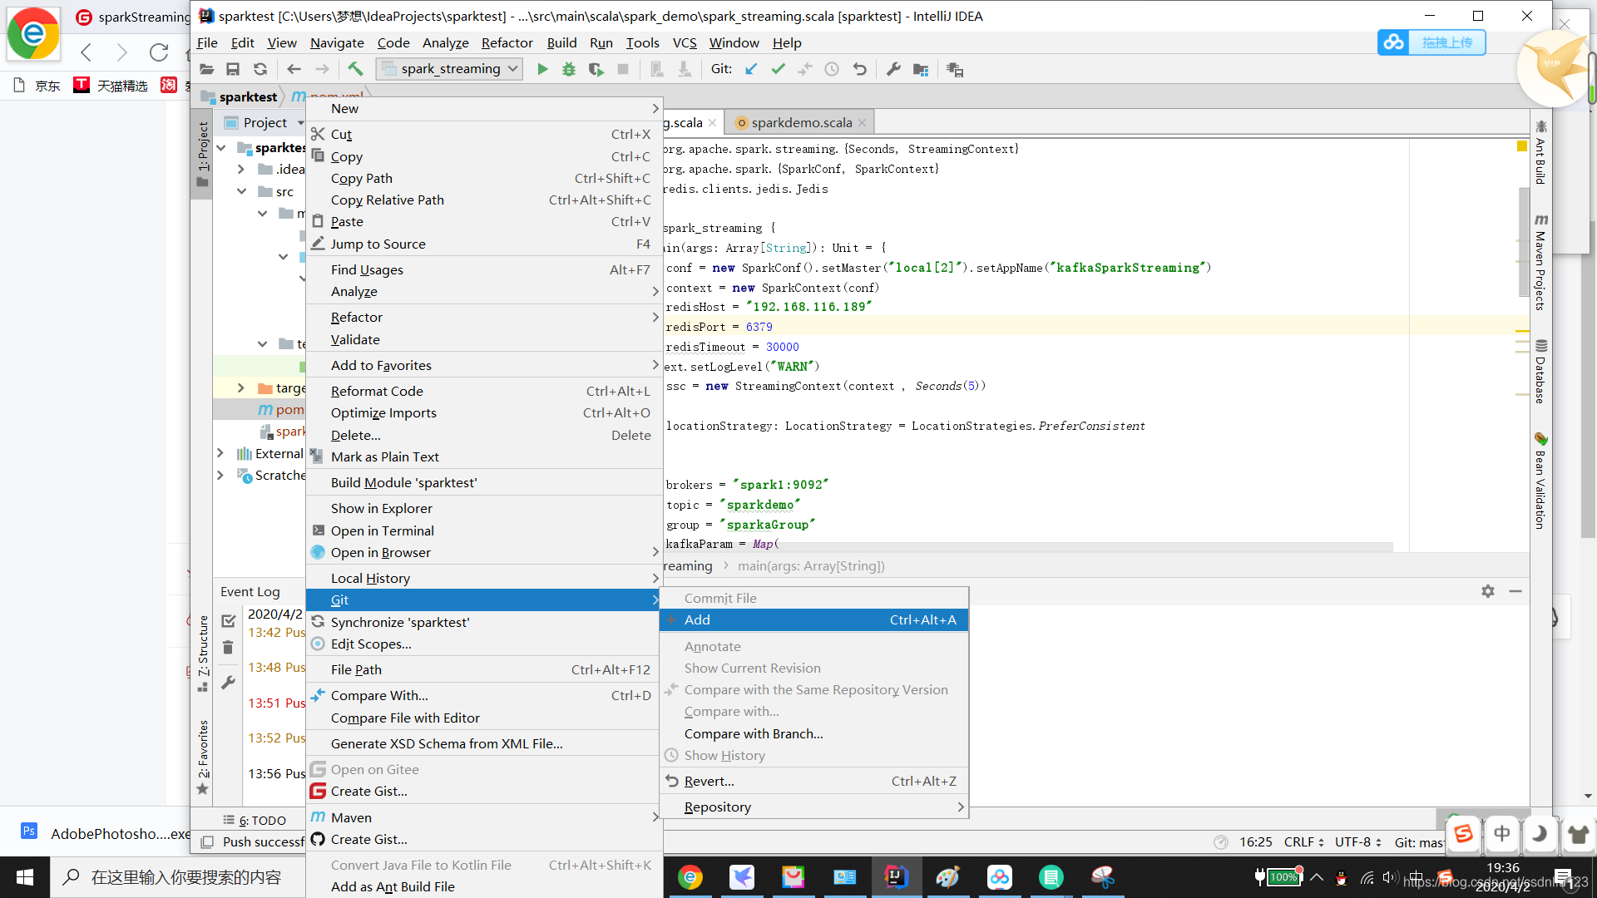Image resolution: width=1597 pixels, height=898 pixels.
Task: Toggle the 1: Project tool window
Action: pyautogui.click(x=202, y=155)
